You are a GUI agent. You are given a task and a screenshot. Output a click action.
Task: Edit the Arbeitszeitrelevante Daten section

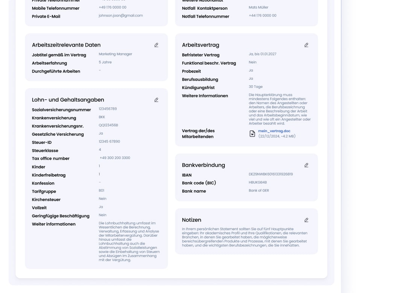(x=156, y=45)
